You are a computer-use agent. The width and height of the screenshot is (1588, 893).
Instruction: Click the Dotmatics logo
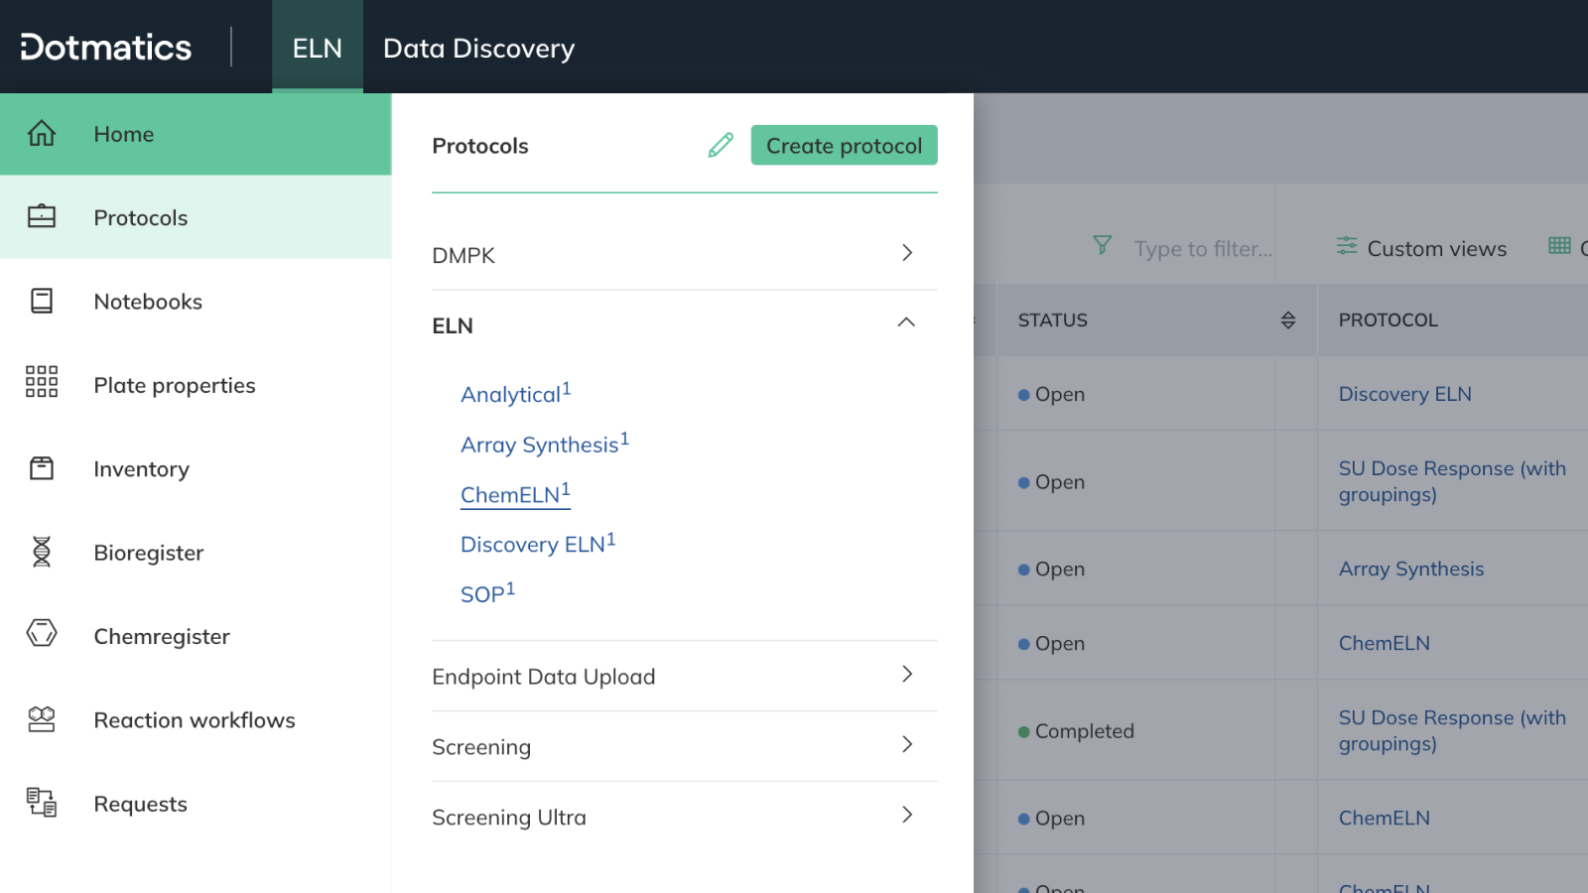[106, 47]
